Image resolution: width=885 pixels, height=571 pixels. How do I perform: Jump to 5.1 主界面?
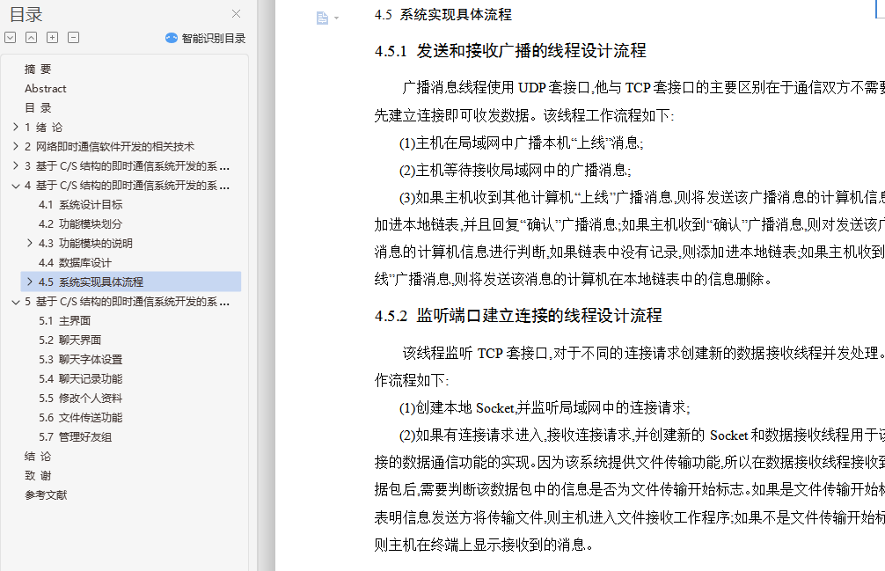(x=64, y=320)
